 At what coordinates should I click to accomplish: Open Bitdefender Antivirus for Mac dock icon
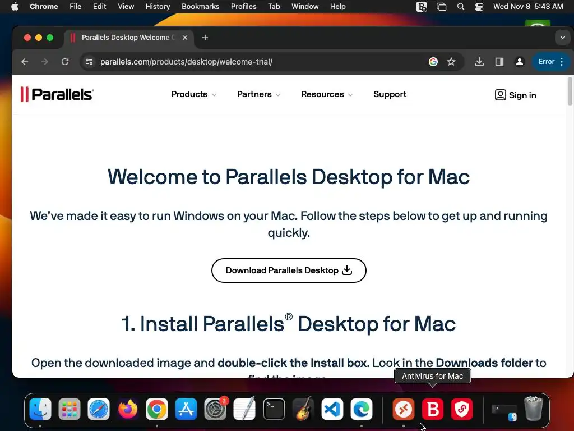click(432, 409)
